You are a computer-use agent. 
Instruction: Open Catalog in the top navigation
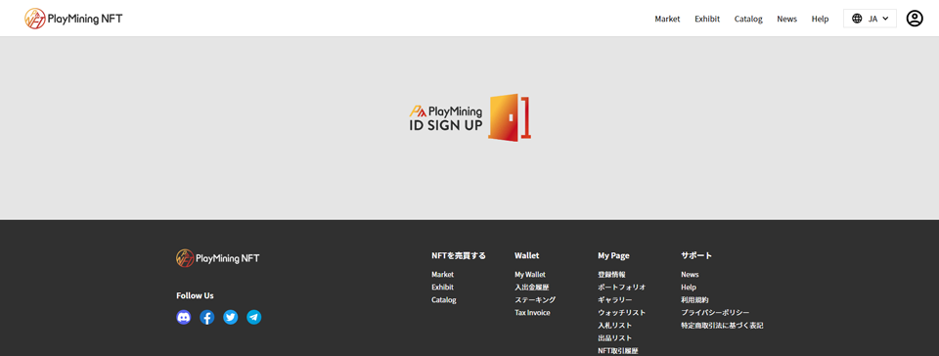(x=748, y=20)
